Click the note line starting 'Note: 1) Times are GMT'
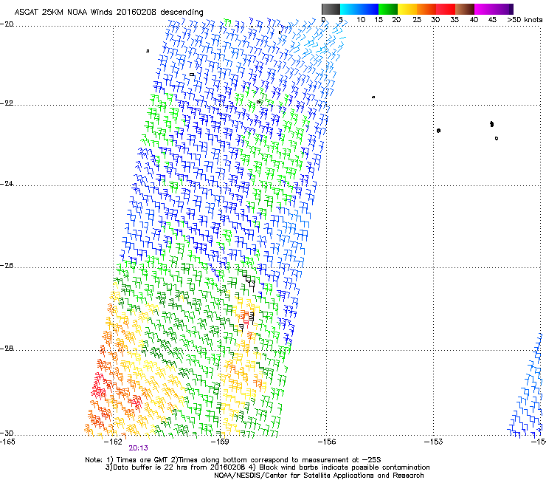The height and width of the screenshot is (480, 546). 233,460
